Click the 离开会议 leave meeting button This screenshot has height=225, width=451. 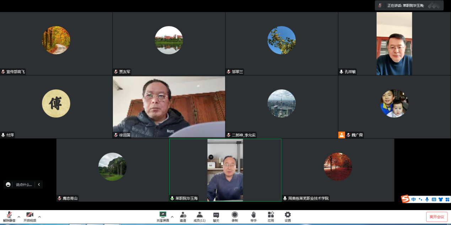437,217
